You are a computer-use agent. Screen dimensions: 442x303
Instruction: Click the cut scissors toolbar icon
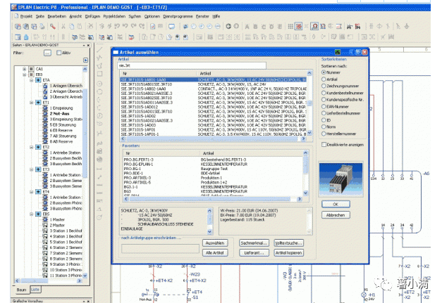(x=63, y=25)
